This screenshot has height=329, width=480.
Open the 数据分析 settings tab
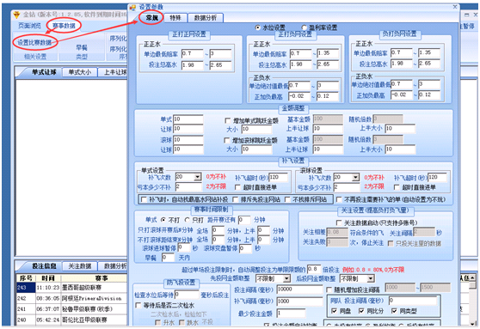click(x=206, y=18)
